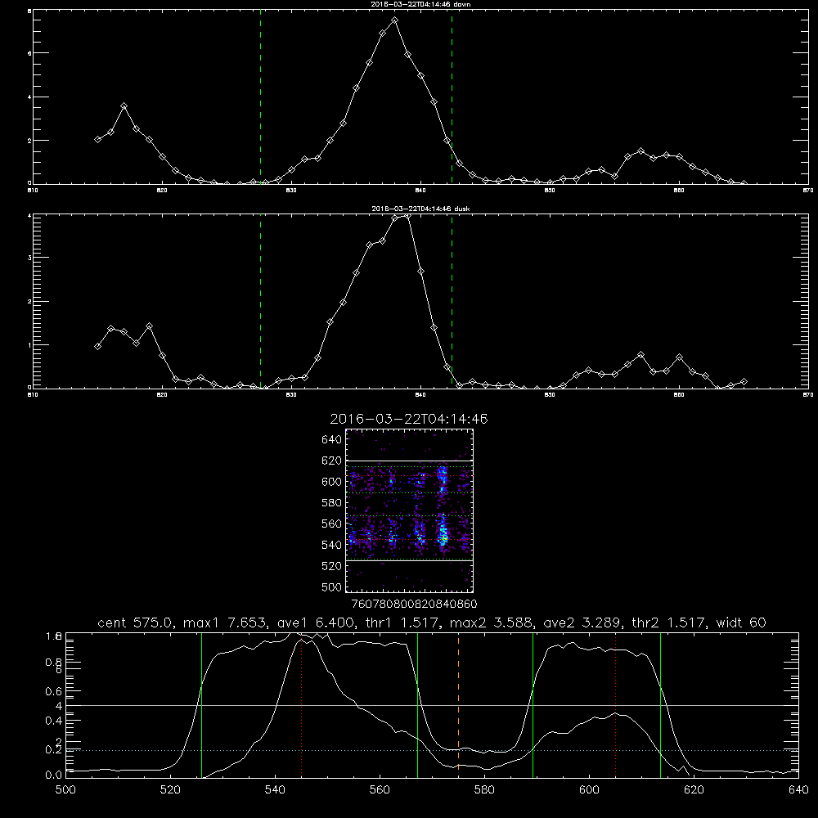818x818 pixels.
Task: Select the orange dashed center line at 575
Action: pyautogui.click(x=458, y=704)
